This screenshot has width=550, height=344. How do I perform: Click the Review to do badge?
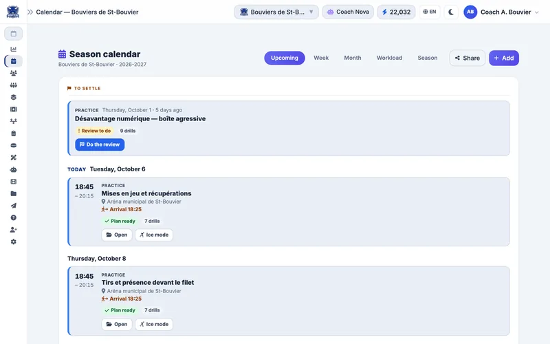click(x=94, y=131)
